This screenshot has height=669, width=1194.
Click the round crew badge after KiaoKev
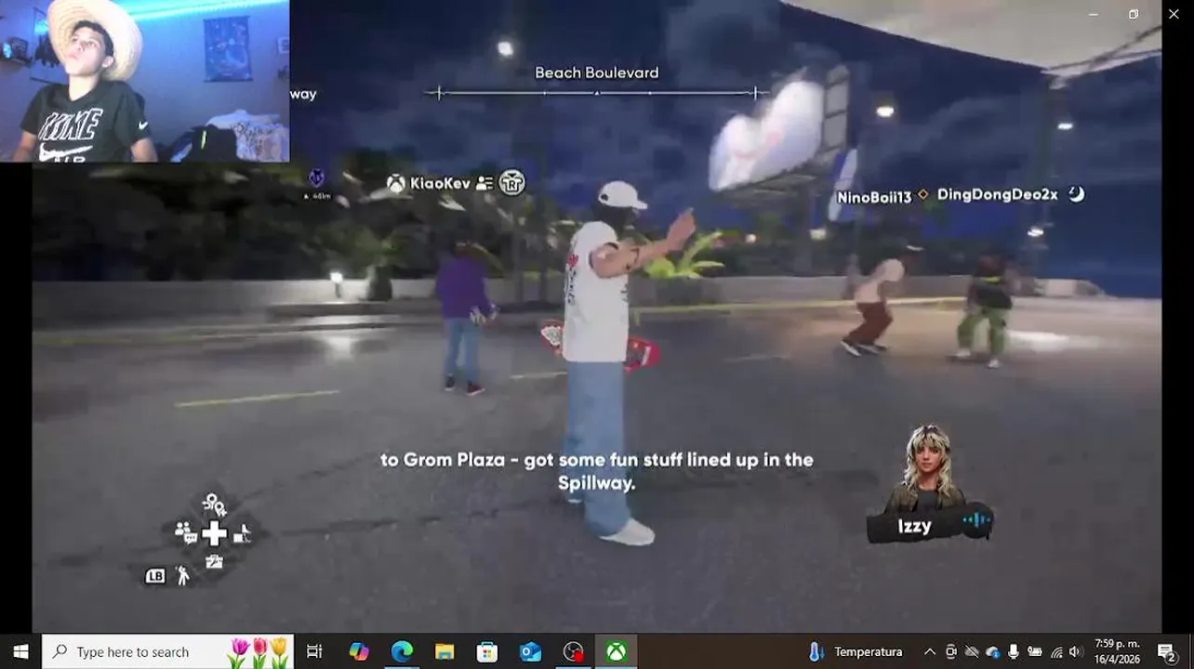[512, 183]
